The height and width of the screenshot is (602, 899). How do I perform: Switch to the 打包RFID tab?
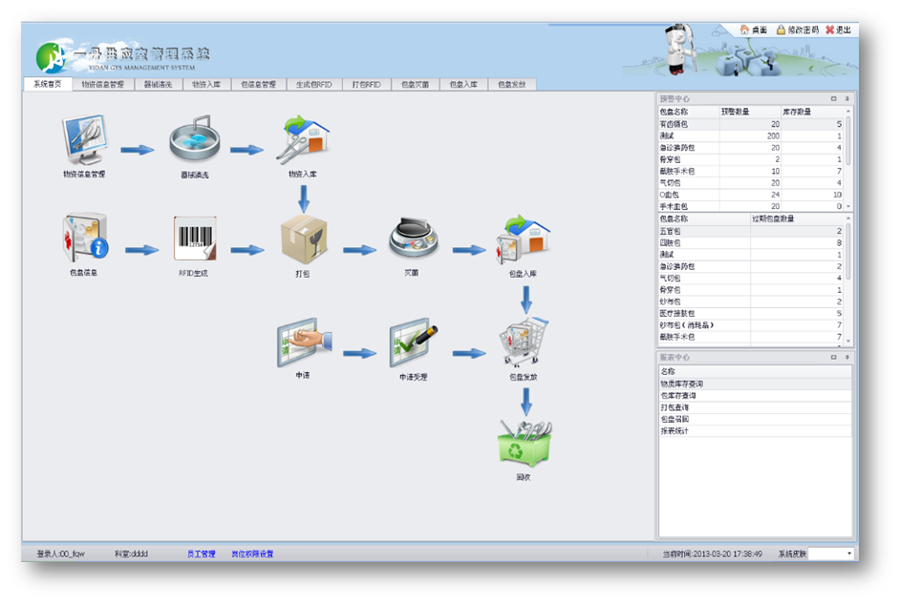(x=365, y=84)
